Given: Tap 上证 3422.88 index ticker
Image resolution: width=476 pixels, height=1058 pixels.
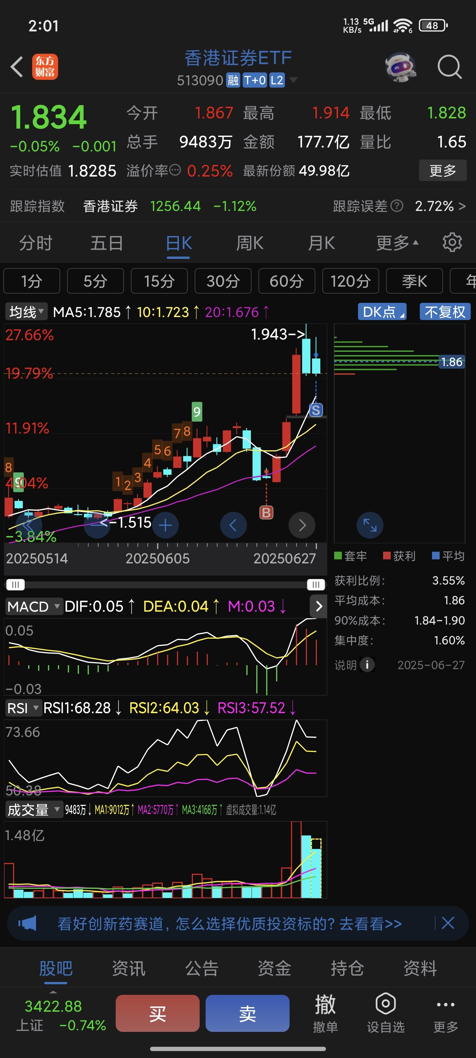Looking at the screenshot, I should point(61,1015).
